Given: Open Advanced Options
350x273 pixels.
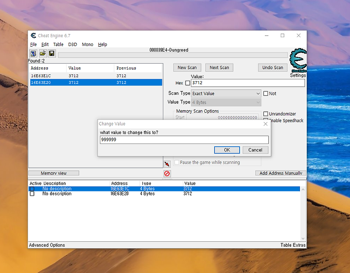Looking at the screenshot, I should [x=47, y=245].
